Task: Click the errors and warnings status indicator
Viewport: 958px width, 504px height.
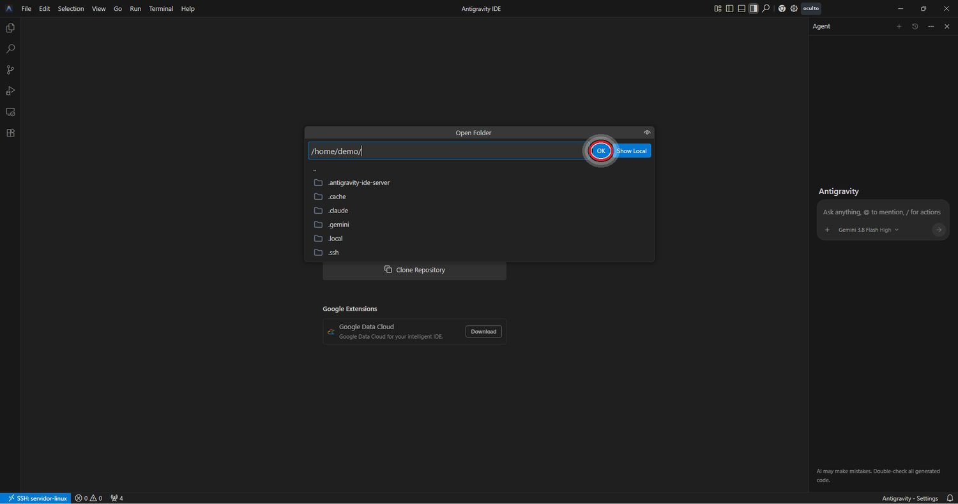Action: [x=89, y=498]
